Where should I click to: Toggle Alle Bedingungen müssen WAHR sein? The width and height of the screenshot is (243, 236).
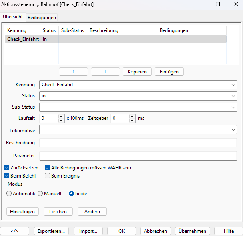[48, 168]
